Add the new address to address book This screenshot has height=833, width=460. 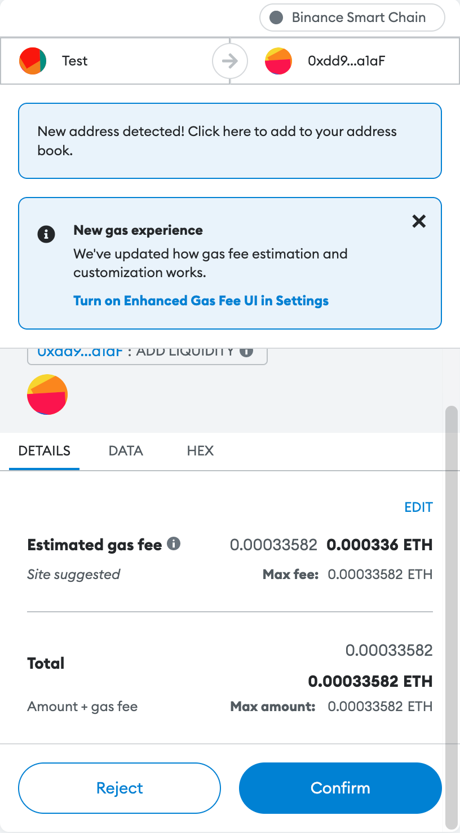tap(230, 141)
